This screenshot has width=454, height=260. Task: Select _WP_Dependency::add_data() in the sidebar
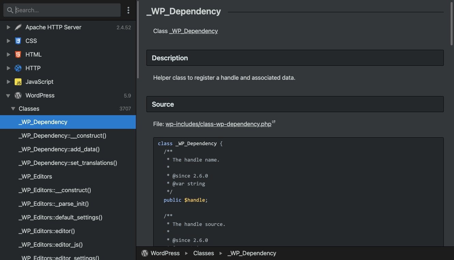pyautogui.click(x=59, y=149)
